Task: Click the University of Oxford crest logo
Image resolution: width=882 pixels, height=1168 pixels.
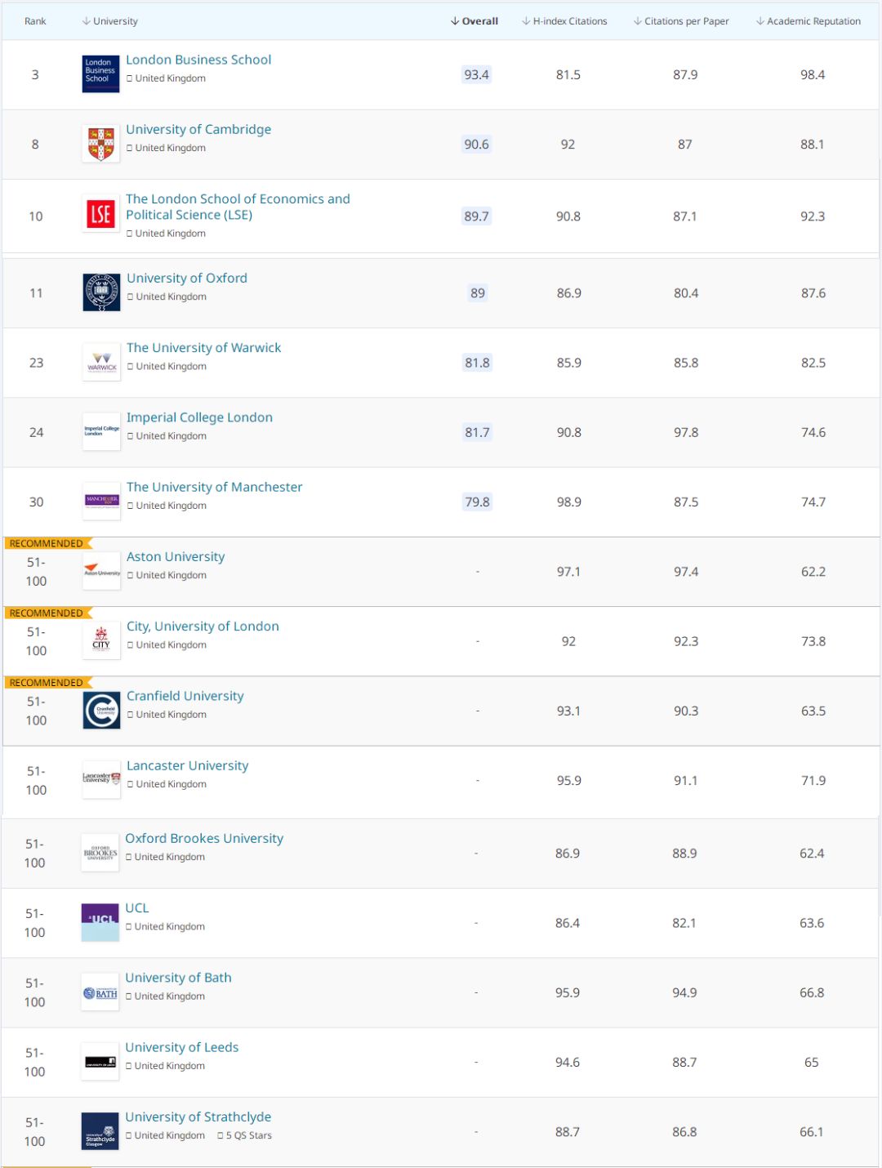Action: pos(101,292)
